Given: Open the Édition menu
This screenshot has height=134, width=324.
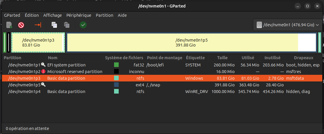Looking at the screenshot, I should [x=31, y=15].
